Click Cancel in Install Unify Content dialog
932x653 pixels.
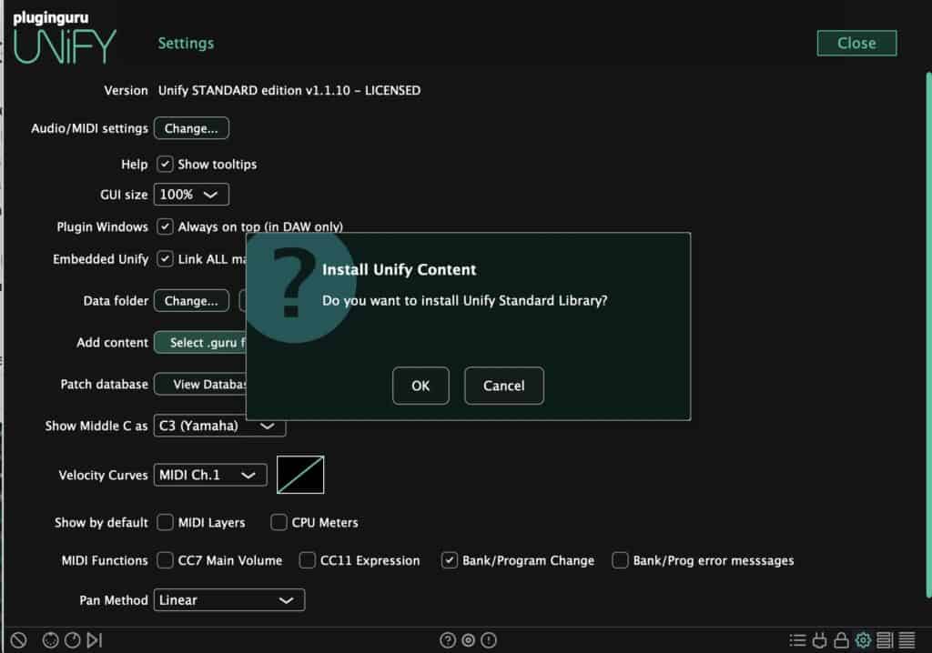[x=504, y=386]
